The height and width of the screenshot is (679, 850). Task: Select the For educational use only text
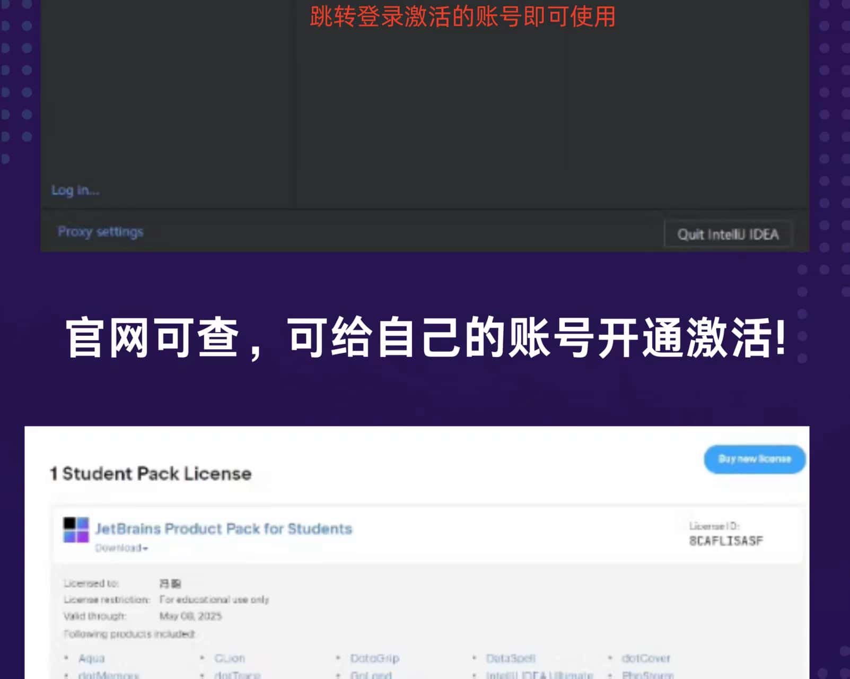click(x=214, y=599)
